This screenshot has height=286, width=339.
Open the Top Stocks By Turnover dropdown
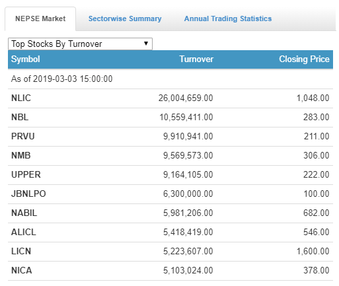[x=80, y=44]
